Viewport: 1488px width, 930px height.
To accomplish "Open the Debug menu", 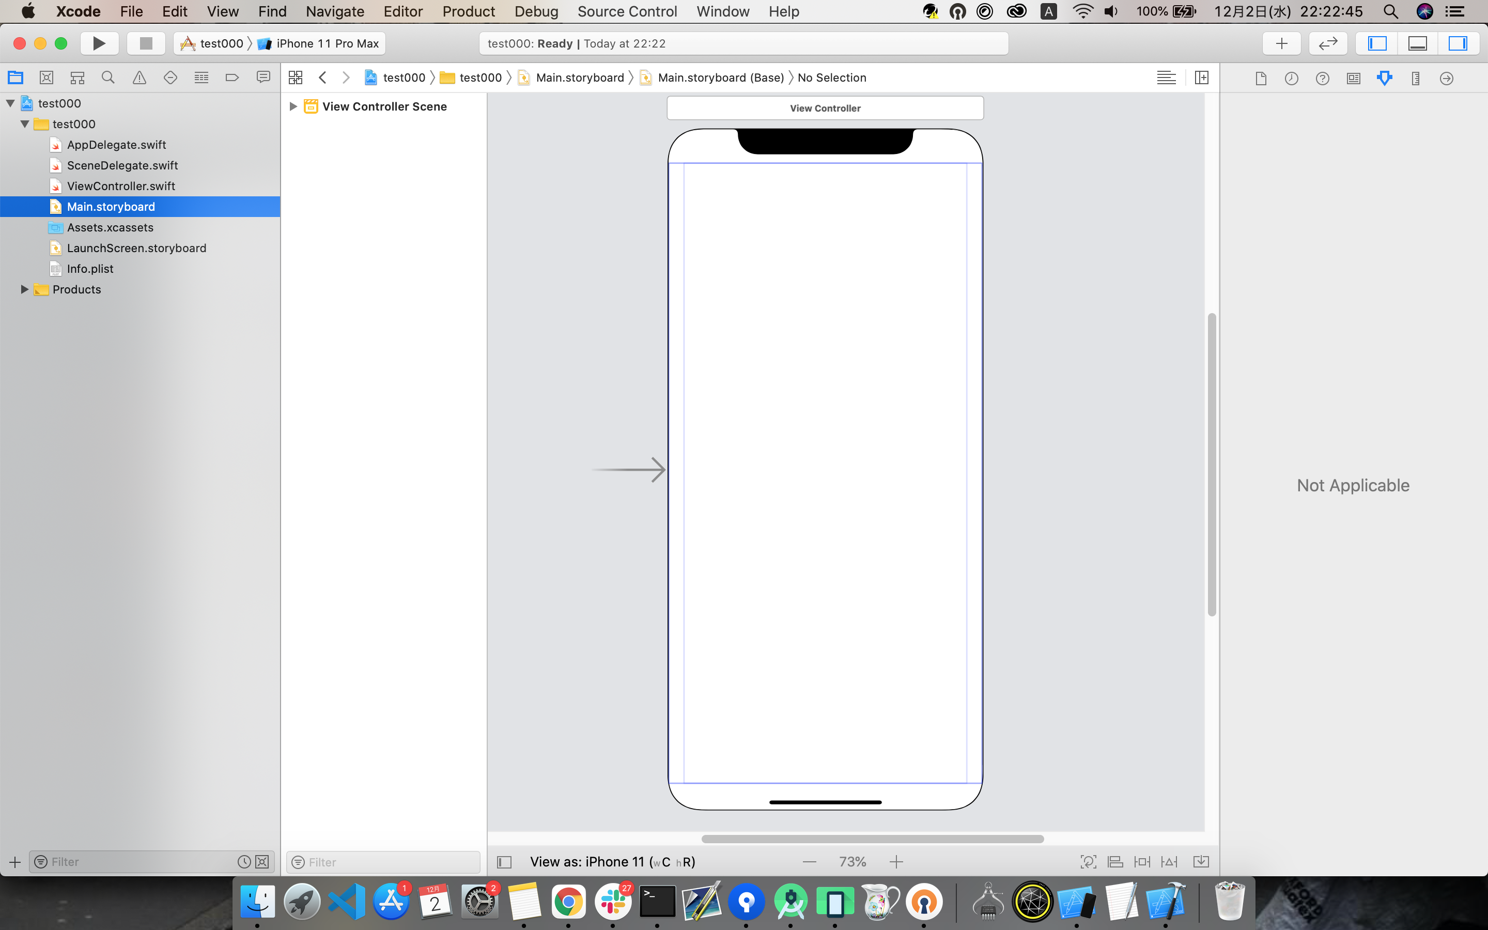I will [x=536, y=11].
